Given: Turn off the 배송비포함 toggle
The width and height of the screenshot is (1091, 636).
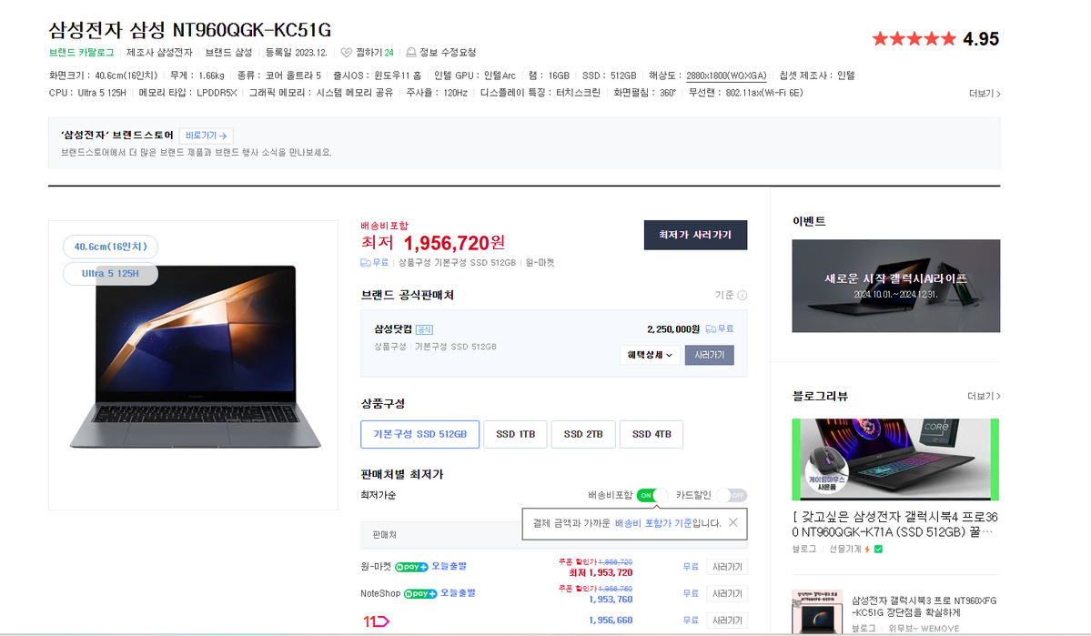Looking at the screenshot, I should tap(652, 496).
